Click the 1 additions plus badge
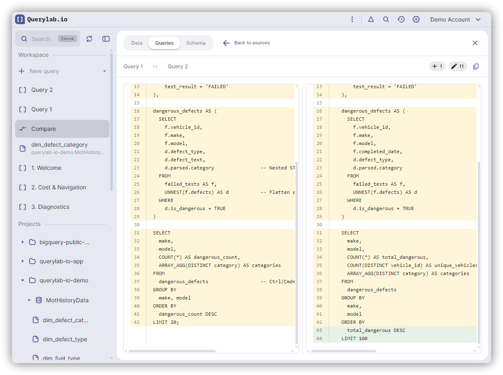Screen dimensions: 503x375 pos(437,66)
